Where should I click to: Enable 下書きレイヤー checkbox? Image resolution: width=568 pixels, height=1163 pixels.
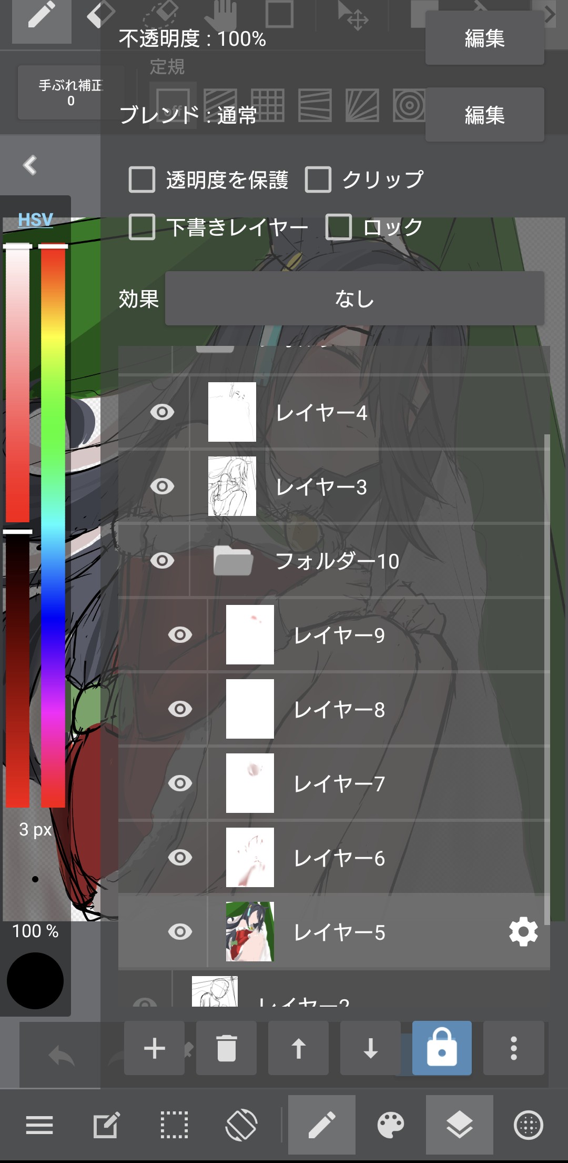142,227
